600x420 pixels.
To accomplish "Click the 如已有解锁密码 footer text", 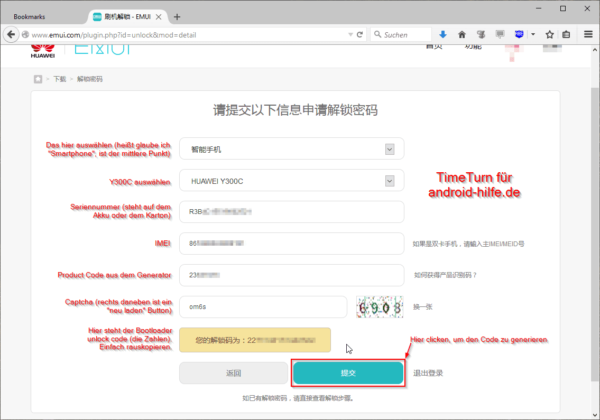I will click(299, 398).
